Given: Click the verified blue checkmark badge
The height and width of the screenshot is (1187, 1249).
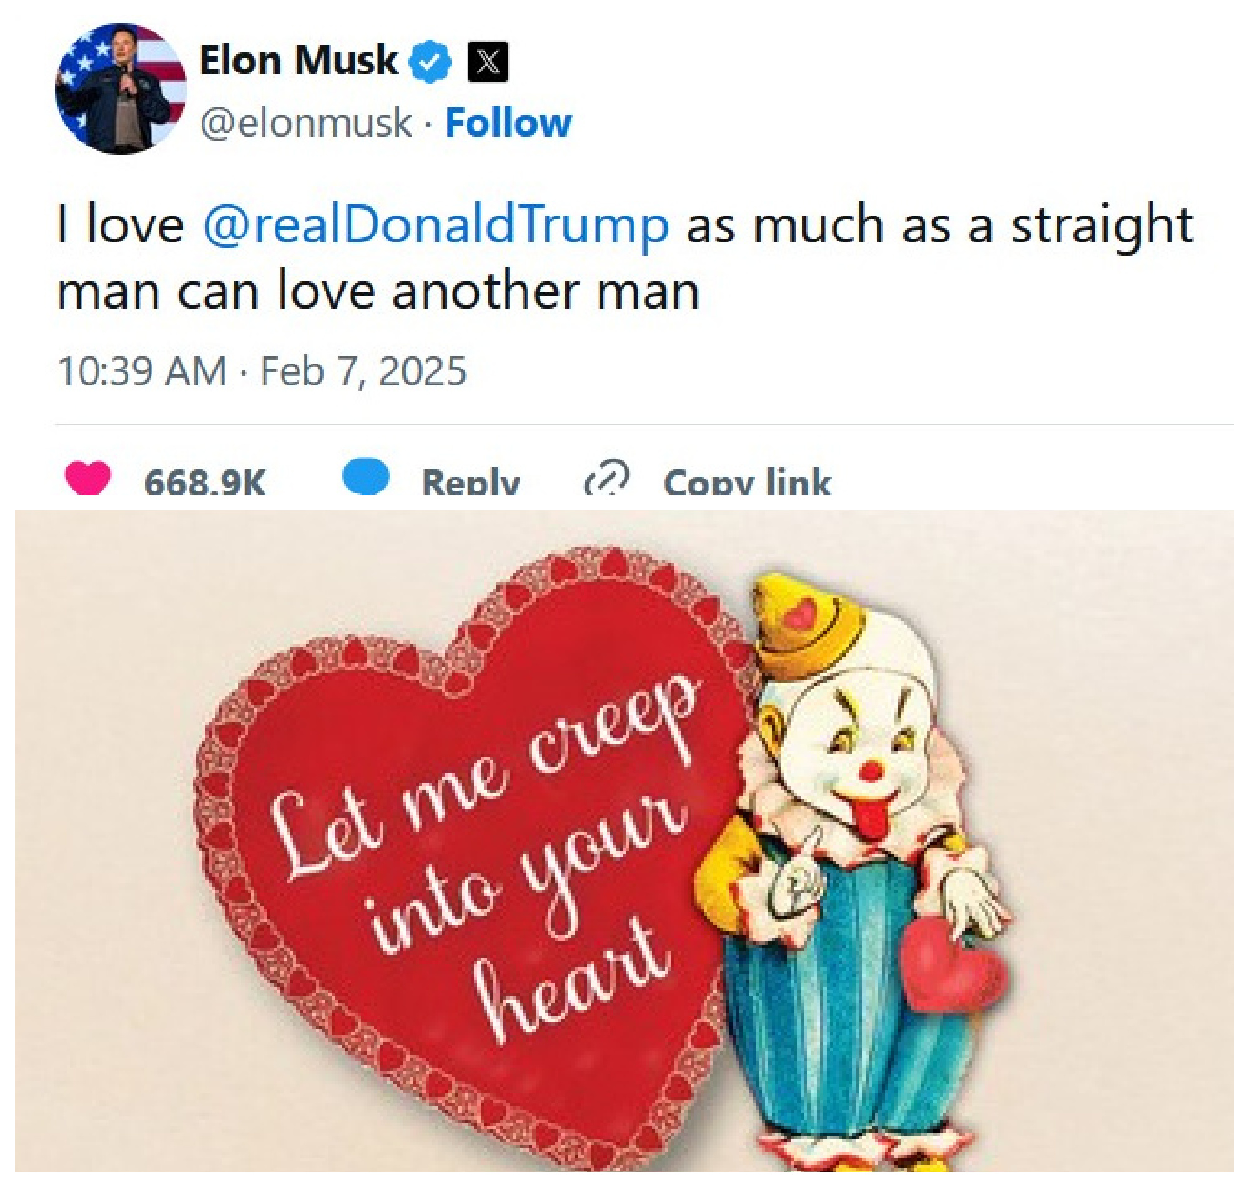Looking at the screenshot, I should pyautogui.click(x=428, y=60).
